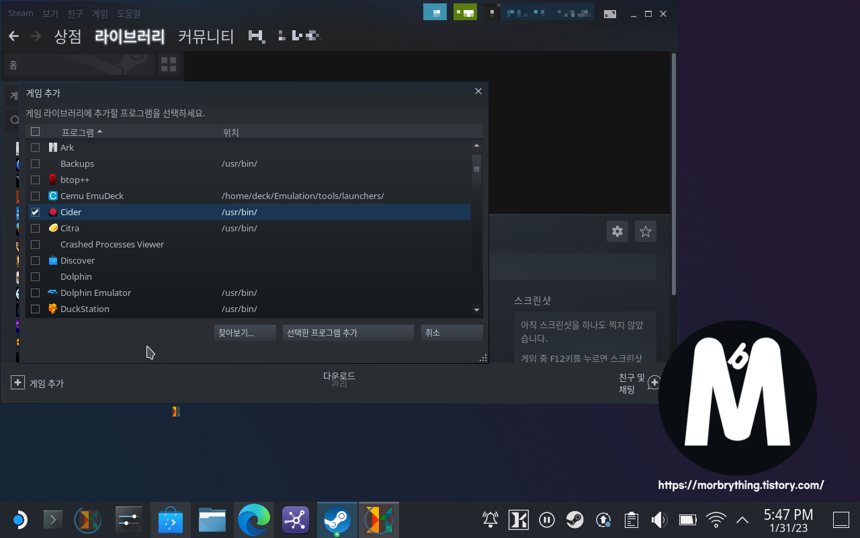Click the Dolphin row name
Viewport: 860px width, 538px height.
pos(76,276)
